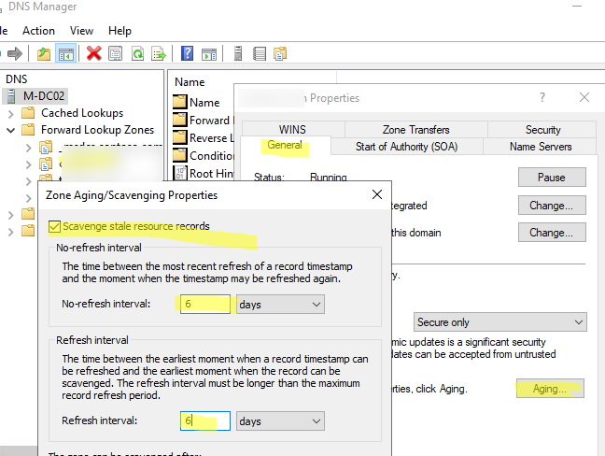Click the forward arrow toolbar icon
The image size is (605, 456).
click(15, 53)
